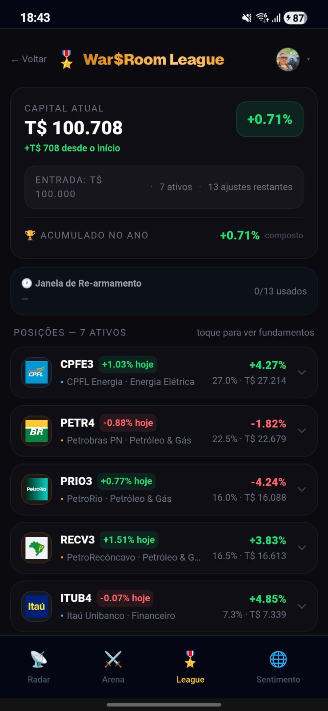Select the League tab in bottom bar
Image resolution: width=328 pixels, height=711 pixels.
pos(190,666)
